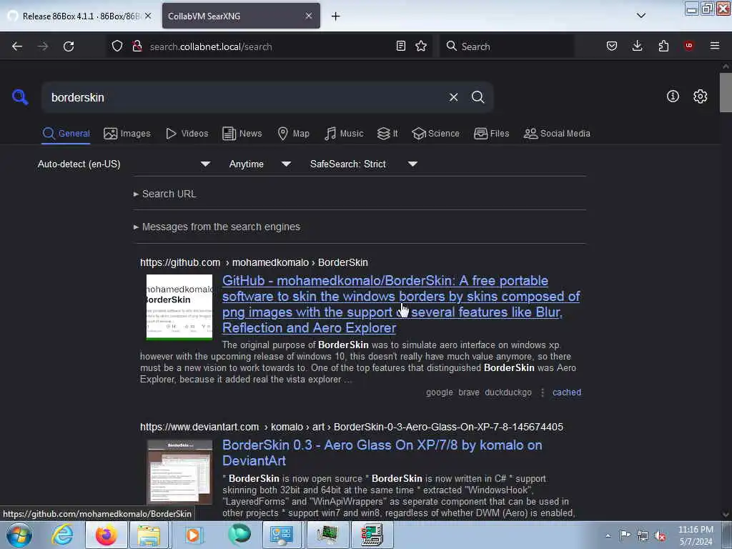Open the Pocket save icon
The height and width of the screenshot is (549, 732).
click(612, 46)
